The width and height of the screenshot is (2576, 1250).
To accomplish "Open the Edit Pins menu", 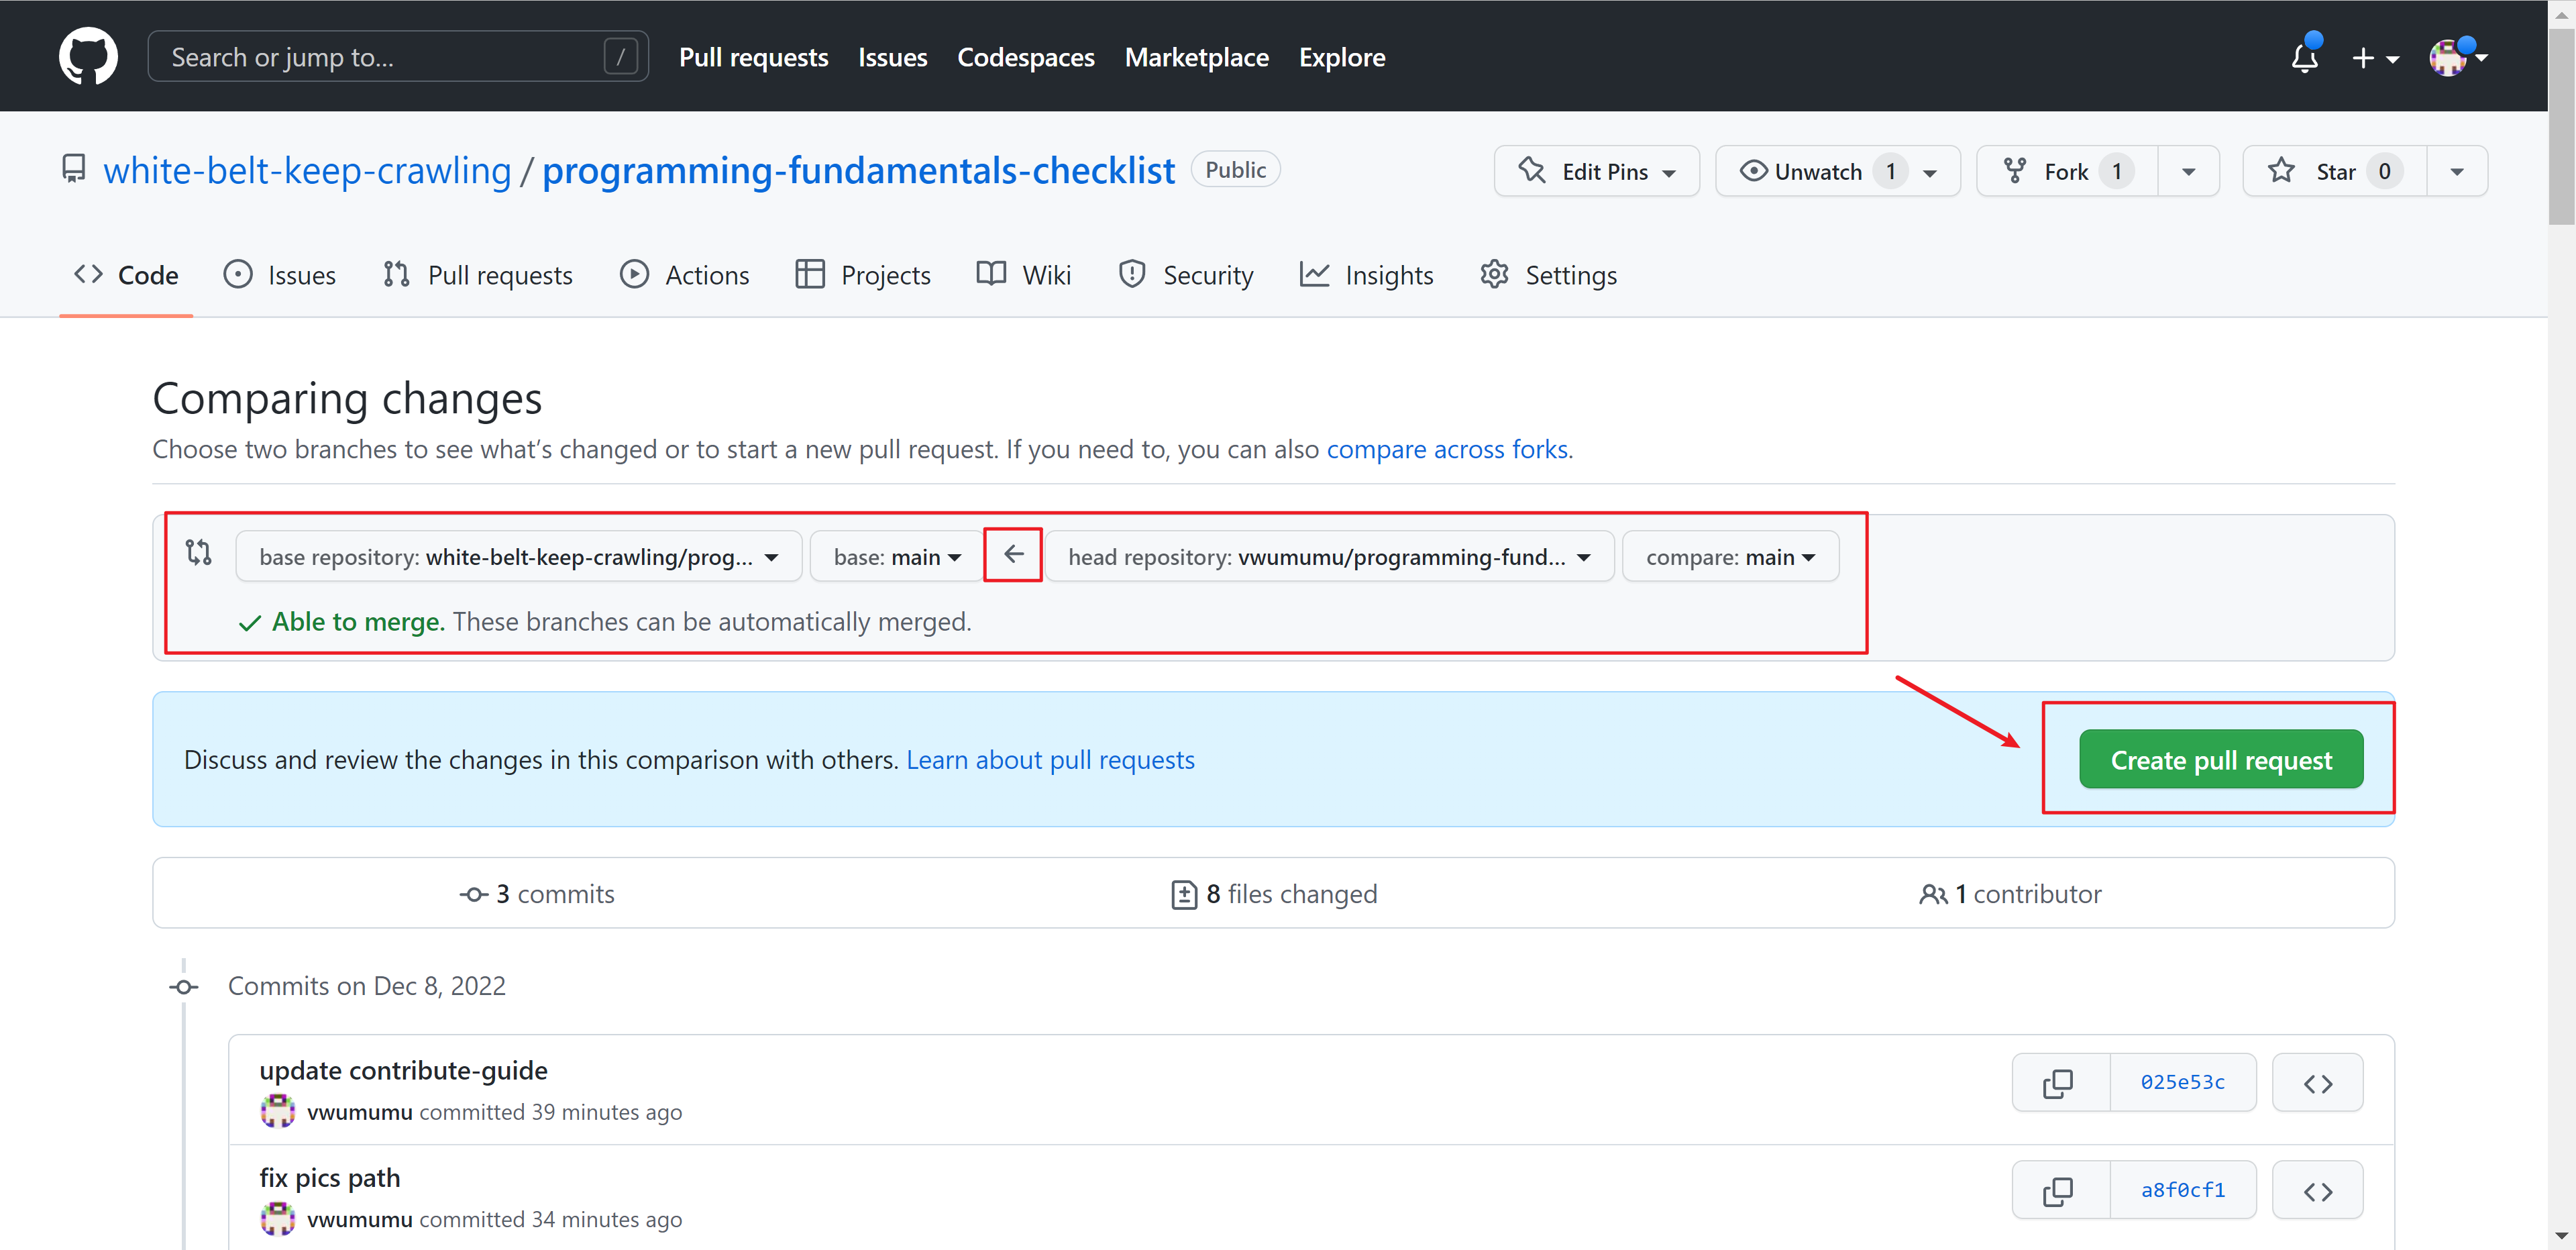I will pyautogui.click(x=1596, y=171).
